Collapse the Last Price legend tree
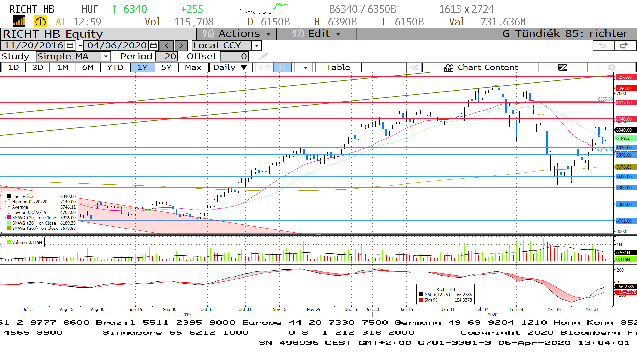 click(5, 196)
